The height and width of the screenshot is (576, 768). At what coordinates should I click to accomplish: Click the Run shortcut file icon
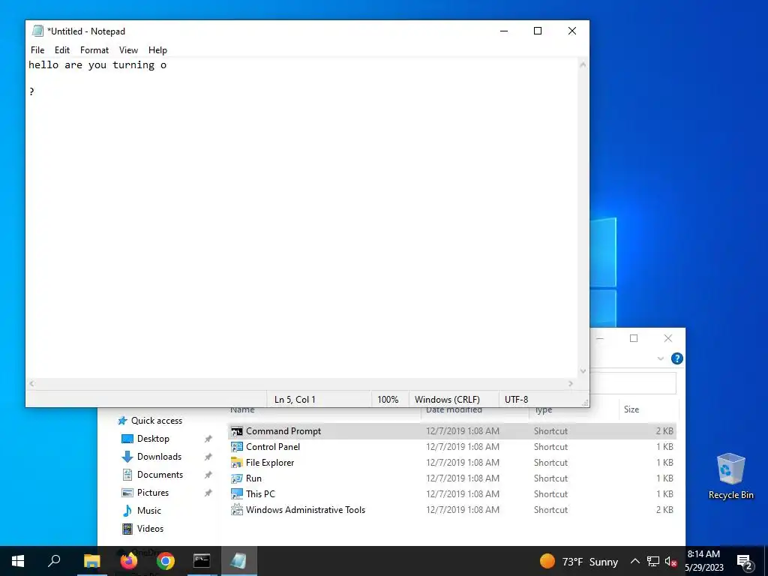(237, 478)
